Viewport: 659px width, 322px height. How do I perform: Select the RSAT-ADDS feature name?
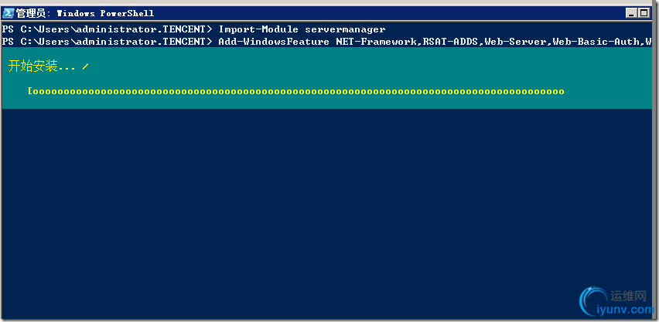pos(450,42)
